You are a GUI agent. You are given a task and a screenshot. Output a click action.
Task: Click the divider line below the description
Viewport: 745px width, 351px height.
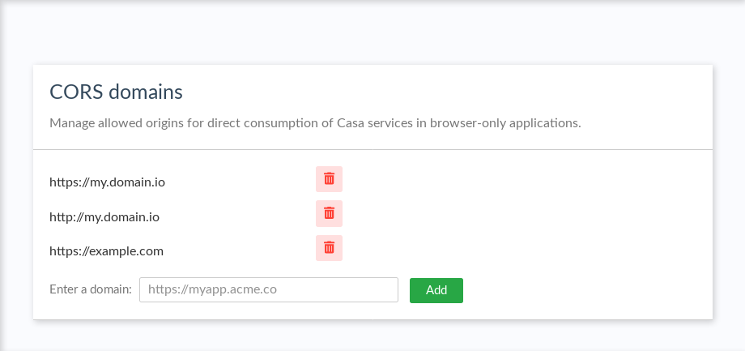point(372,150)
